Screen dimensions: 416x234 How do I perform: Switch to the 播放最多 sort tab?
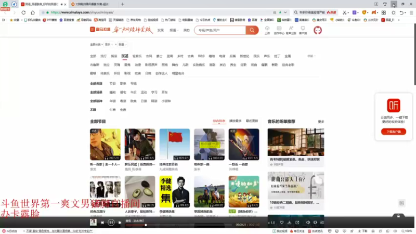(x=236, y=121)
